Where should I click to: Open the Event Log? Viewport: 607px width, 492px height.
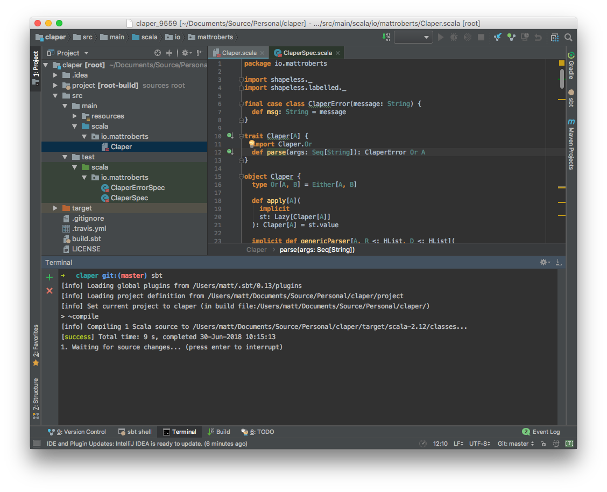(541, 432)
